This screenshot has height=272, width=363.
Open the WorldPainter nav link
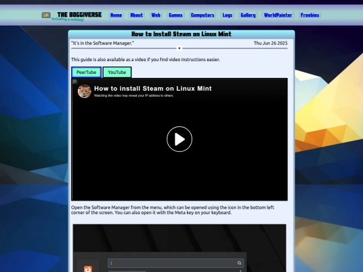click(278, 15)
